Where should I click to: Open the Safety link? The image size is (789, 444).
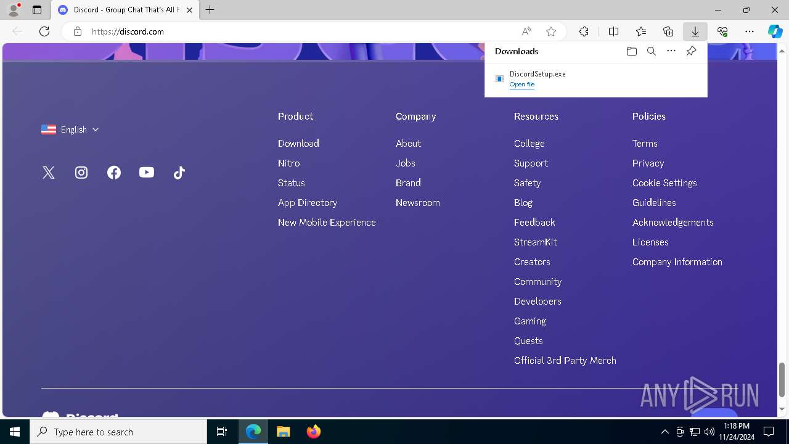pyautogui.click(x=527, y=183)
